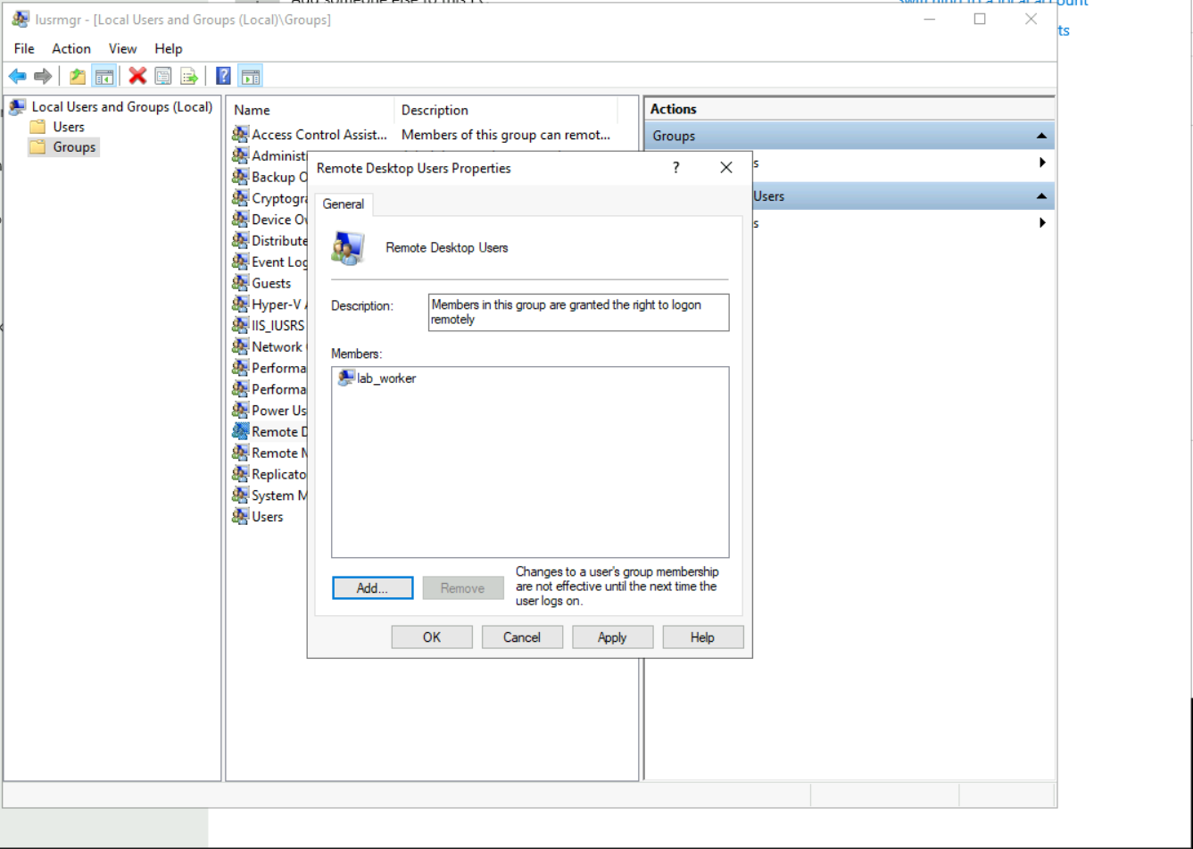
Task: Select the Network group icon
Action: pos(240,346)
